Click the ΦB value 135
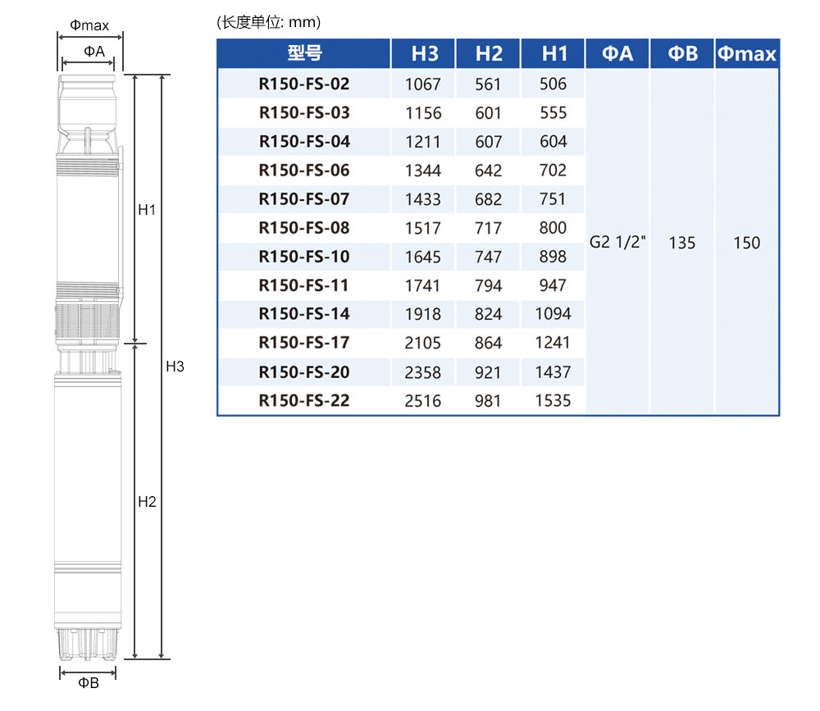The image size is (820, 711). (681, 243)
